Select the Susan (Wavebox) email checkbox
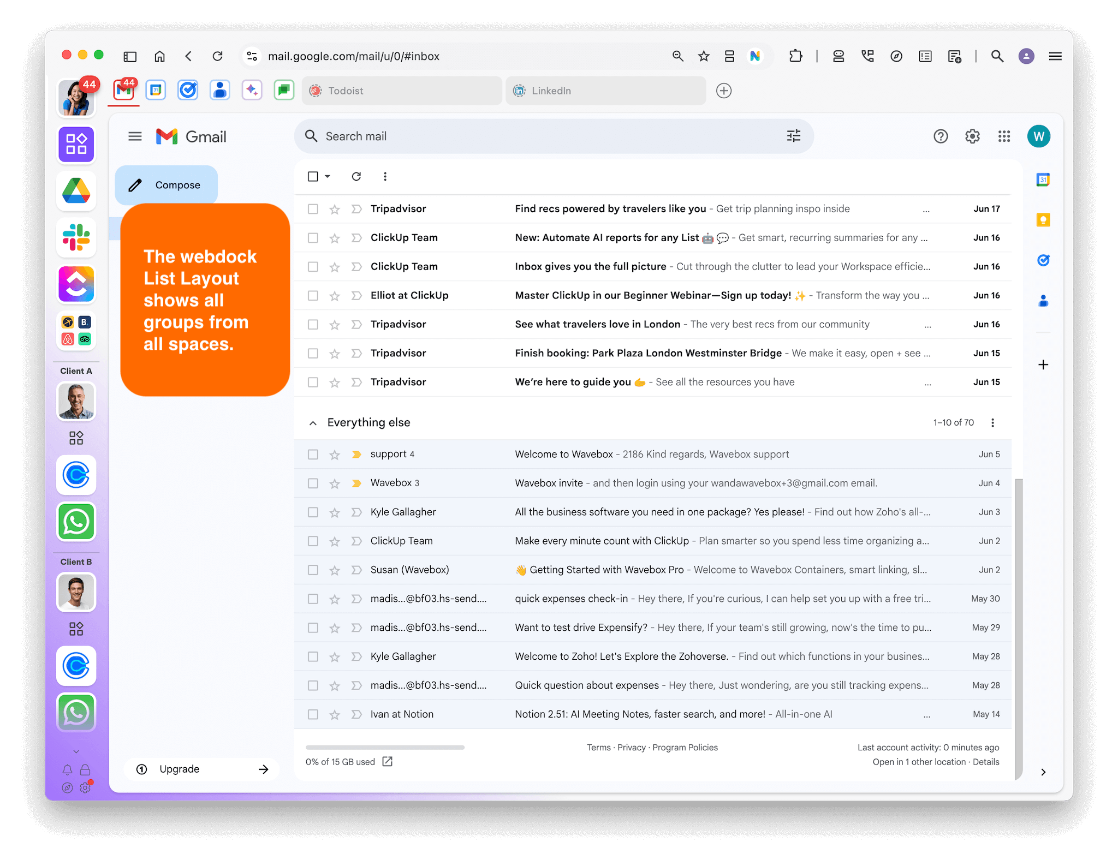The height and width of the screenshot is (860, 1118). (313, 570)
